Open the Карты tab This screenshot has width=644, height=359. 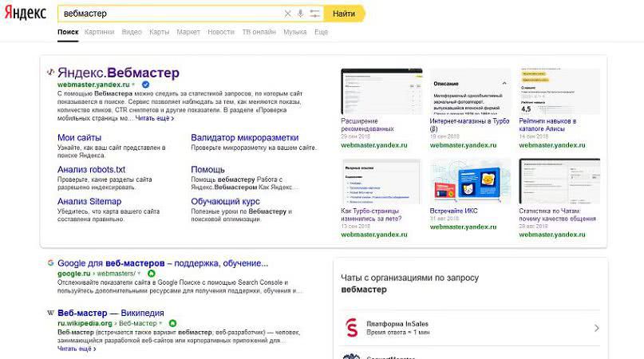coord(160,32)
